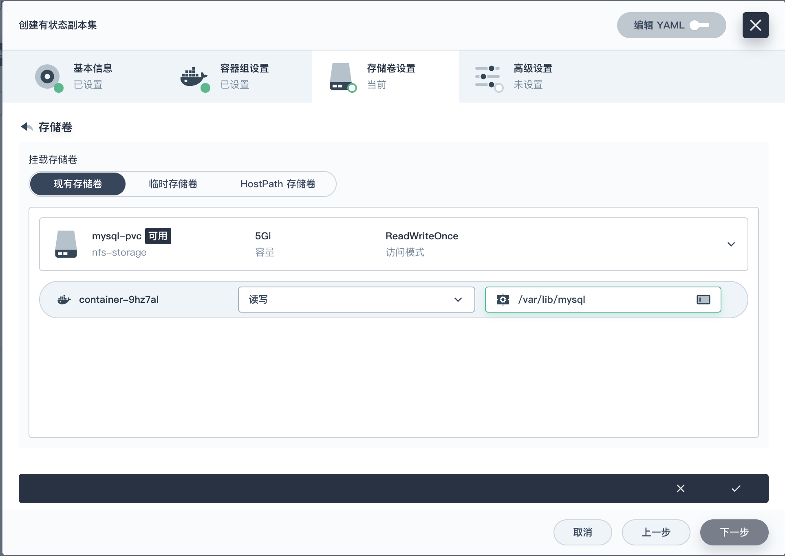The width and height of the screenshot is (785, 556).
Task: Confirm with the checkmark in dark bar
Action: click(736, 488)
